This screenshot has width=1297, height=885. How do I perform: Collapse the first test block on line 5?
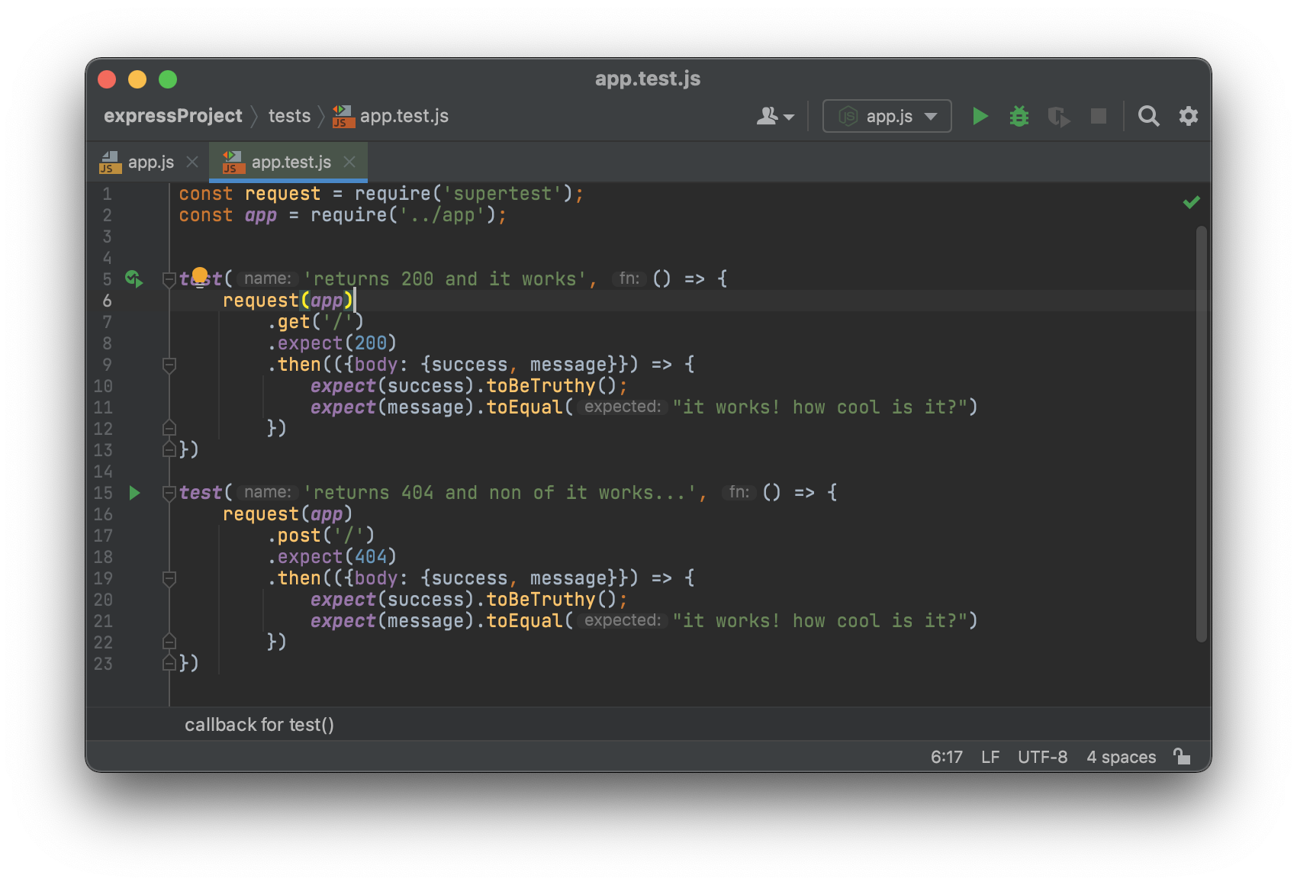(169, 280)
